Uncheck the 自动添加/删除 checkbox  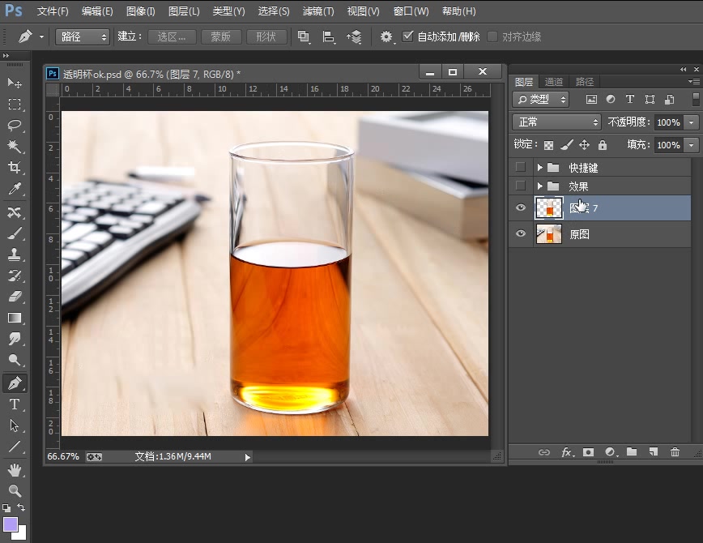408,36
